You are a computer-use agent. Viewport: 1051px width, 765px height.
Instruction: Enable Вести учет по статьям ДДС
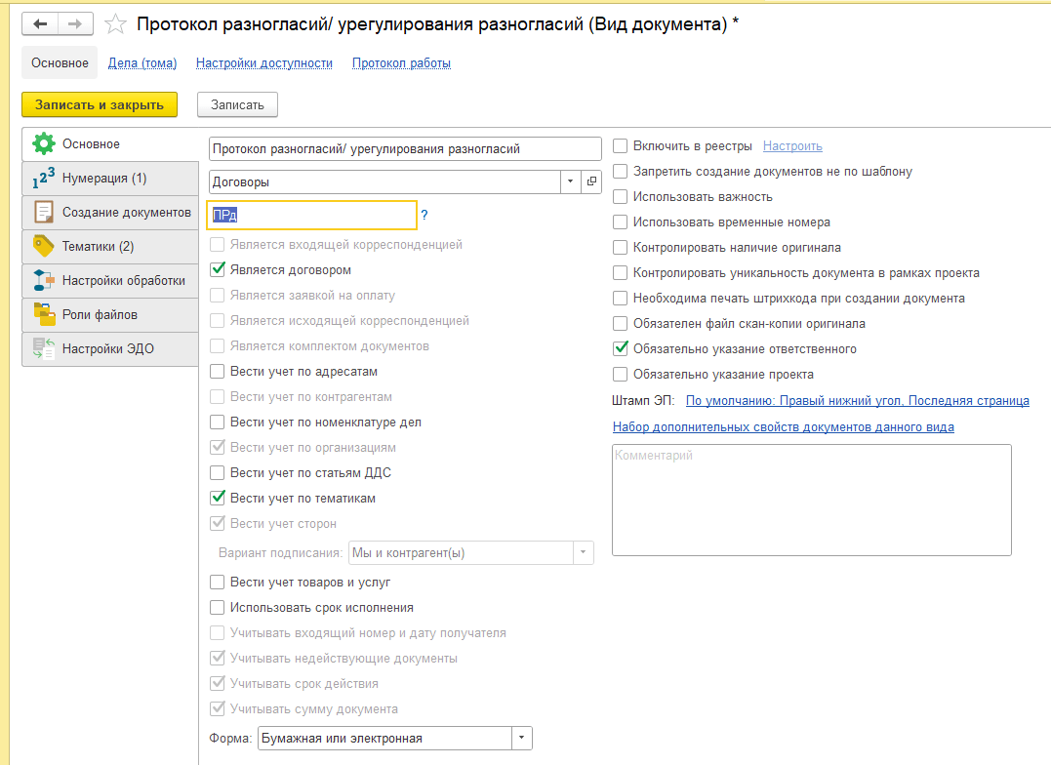[x=218, y=472]
